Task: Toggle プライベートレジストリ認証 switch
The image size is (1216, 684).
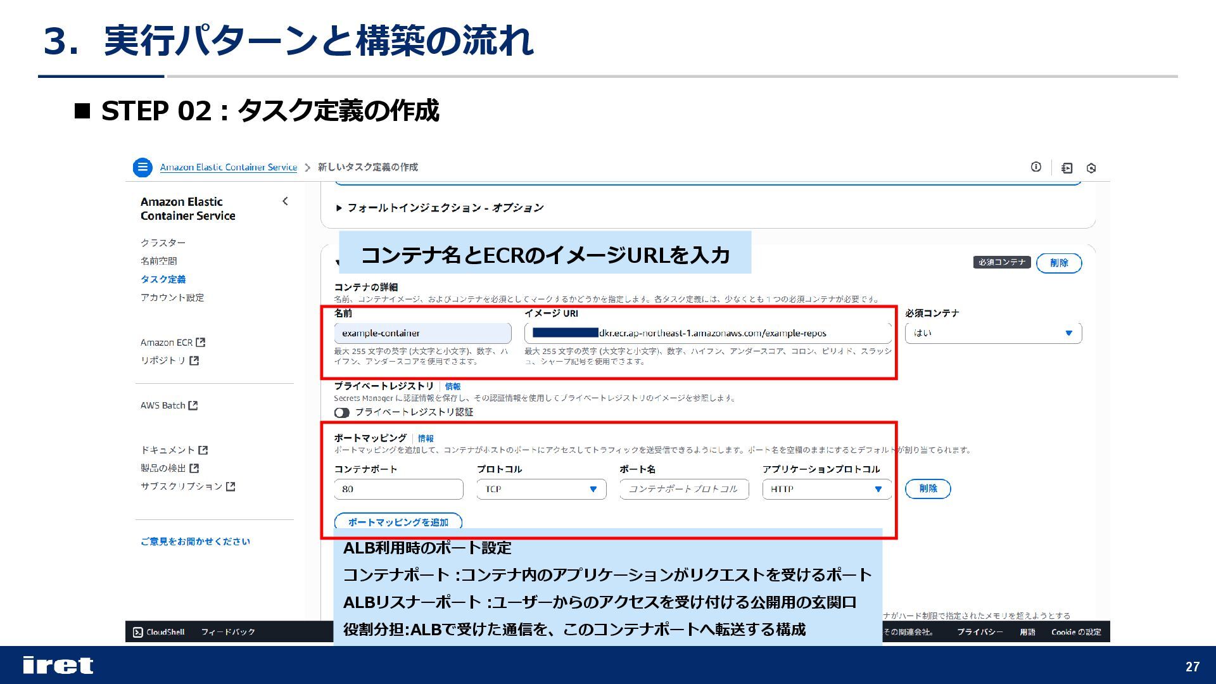Action: (x=342, y=412)
